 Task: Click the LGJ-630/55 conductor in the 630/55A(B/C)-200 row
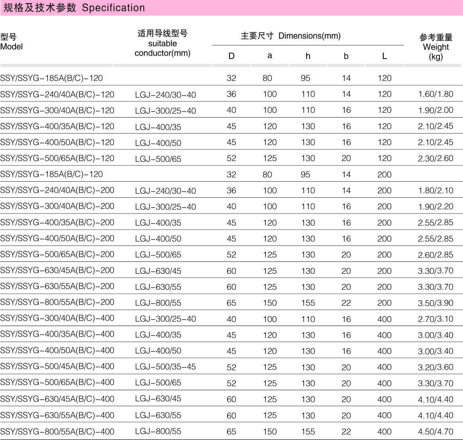158,287
